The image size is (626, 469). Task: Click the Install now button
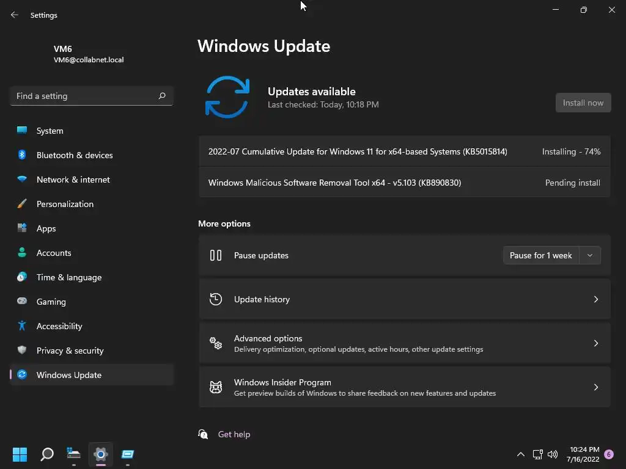point(583,103)
